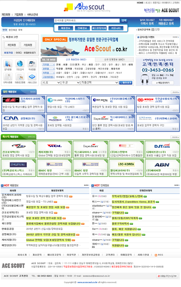Click 이력서 등록 link in blue bar
Image resolution: width=181 pixels, height=287 pixels.
pyautogui.click(x=147, y=24)
